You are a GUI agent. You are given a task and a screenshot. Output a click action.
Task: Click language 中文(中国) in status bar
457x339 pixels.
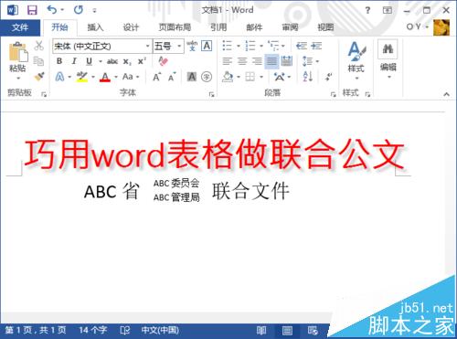coord(160,330)
